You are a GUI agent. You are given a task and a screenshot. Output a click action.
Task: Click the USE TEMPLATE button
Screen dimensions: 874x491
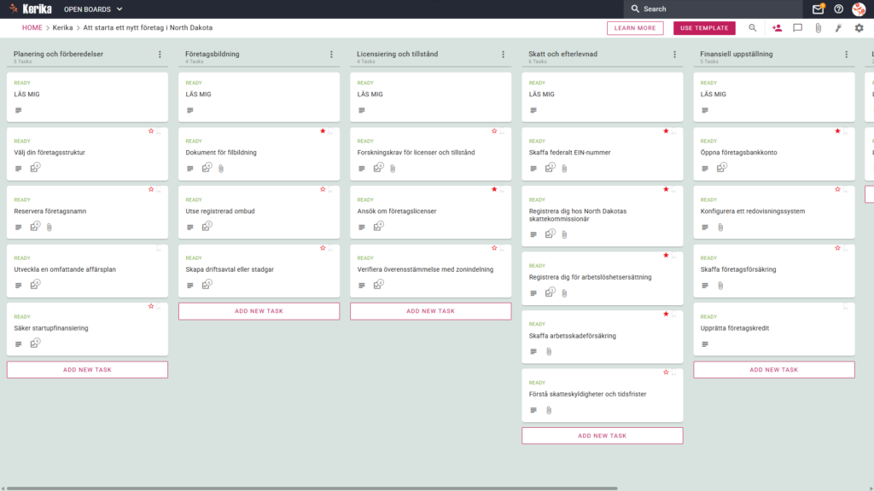pyautogui.click(x=704, y=28)
